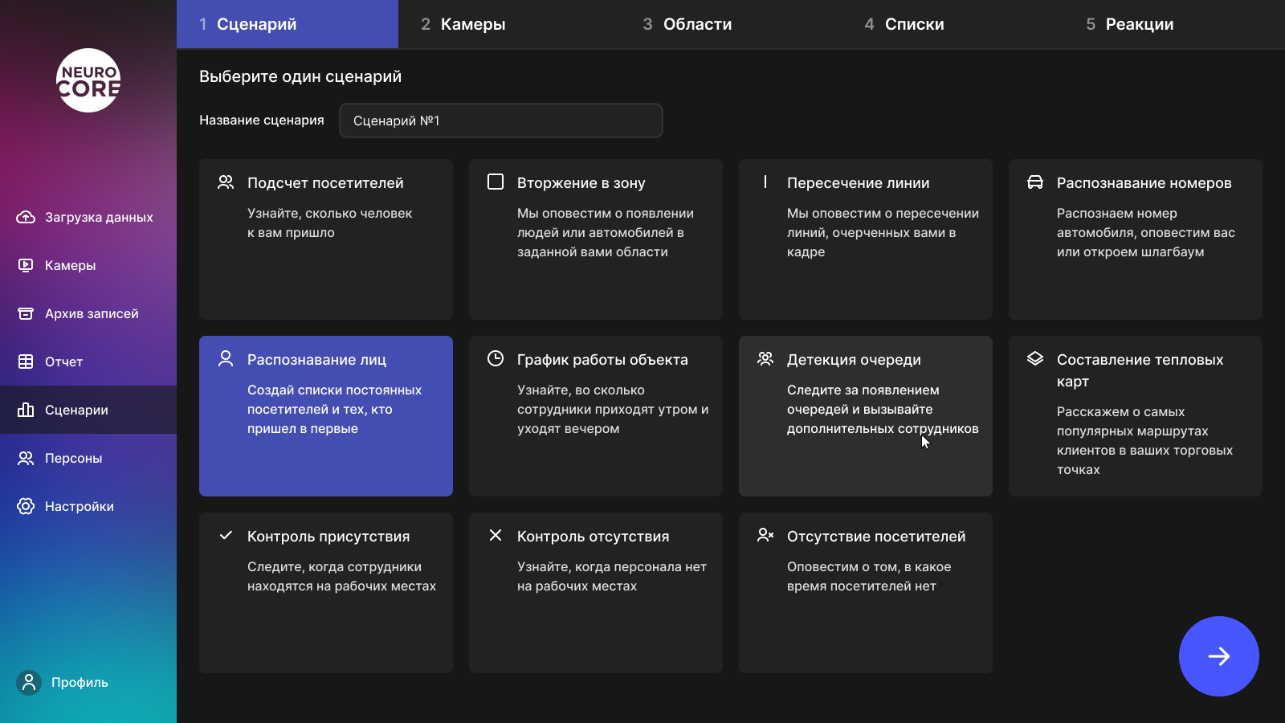Click the Камеры sidebar icon
Image resolution: width=1285 pixels, height=723 pixels.
[26, 265]
